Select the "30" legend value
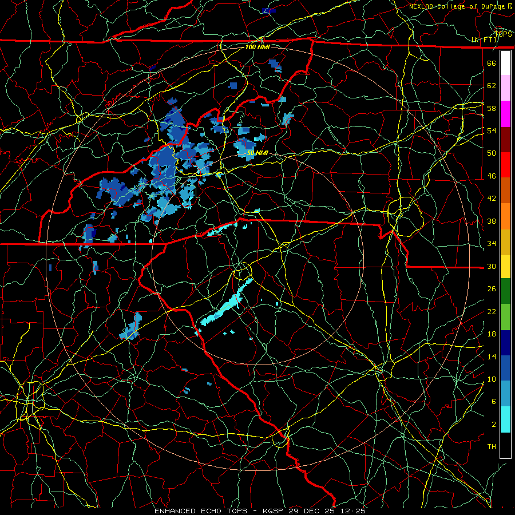The height and width of the screenshot is (515, 515). [x=492, y=266]
